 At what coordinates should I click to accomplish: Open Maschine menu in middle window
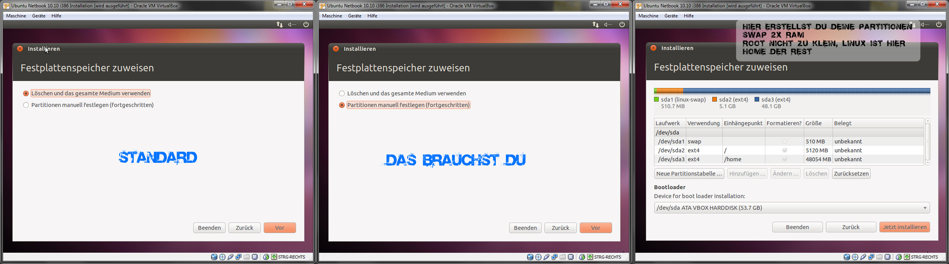(332, 16)
